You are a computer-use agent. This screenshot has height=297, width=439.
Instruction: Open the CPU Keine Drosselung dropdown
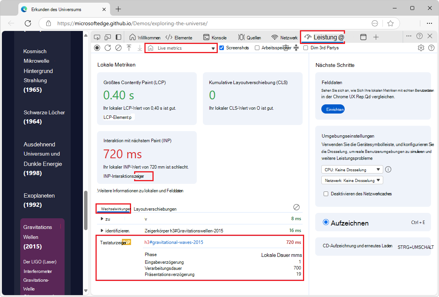[x=352, y=170]
